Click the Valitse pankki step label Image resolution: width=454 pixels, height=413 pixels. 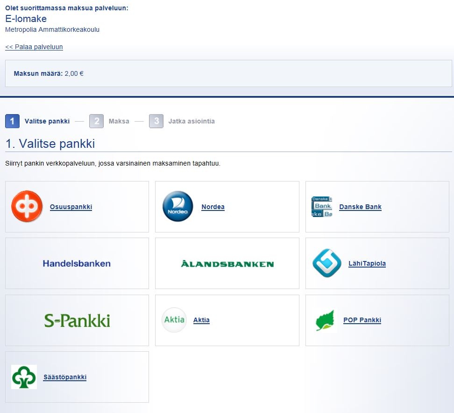47,121
